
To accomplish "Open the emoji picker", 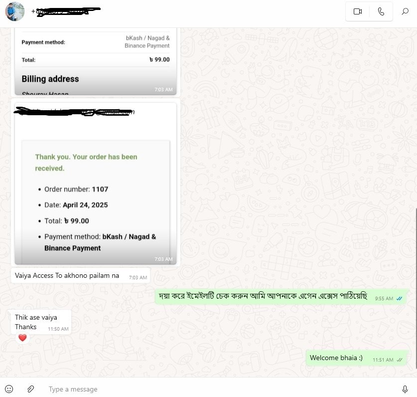I will 9,389.
